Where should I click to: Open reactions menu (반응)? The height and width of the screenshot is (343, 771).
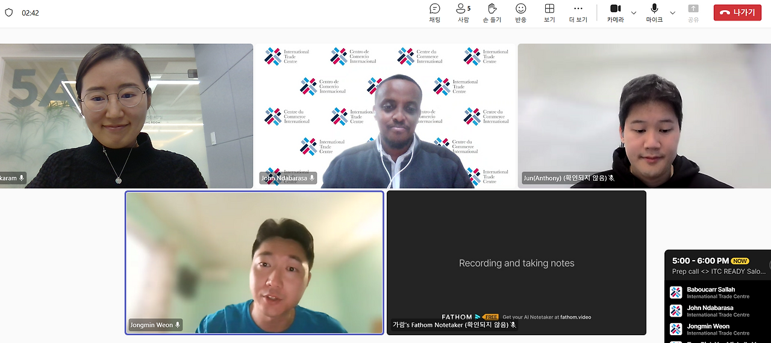[520, 13]
